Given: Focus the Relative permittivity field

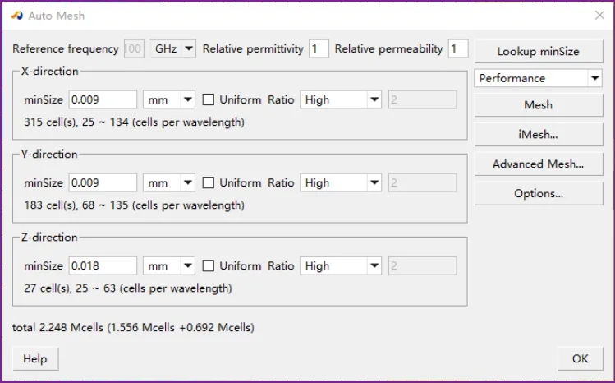Looking at the screenshot, I should (x=319, y=49).
